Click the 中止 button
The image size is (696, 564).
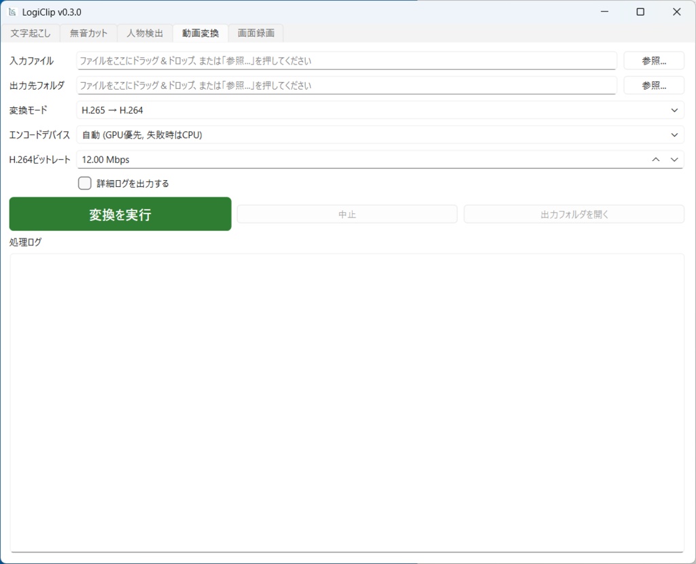click(347, 214)
